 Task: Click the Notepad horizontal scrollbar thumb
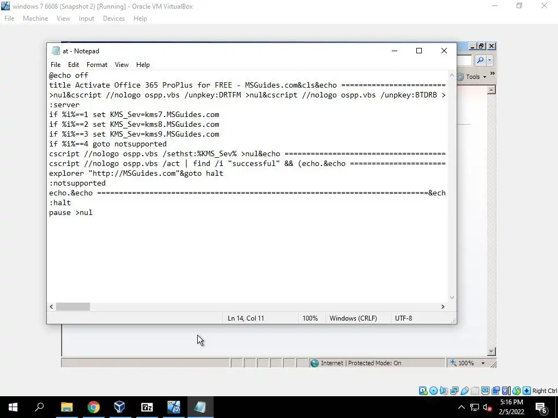click(73, 306)
